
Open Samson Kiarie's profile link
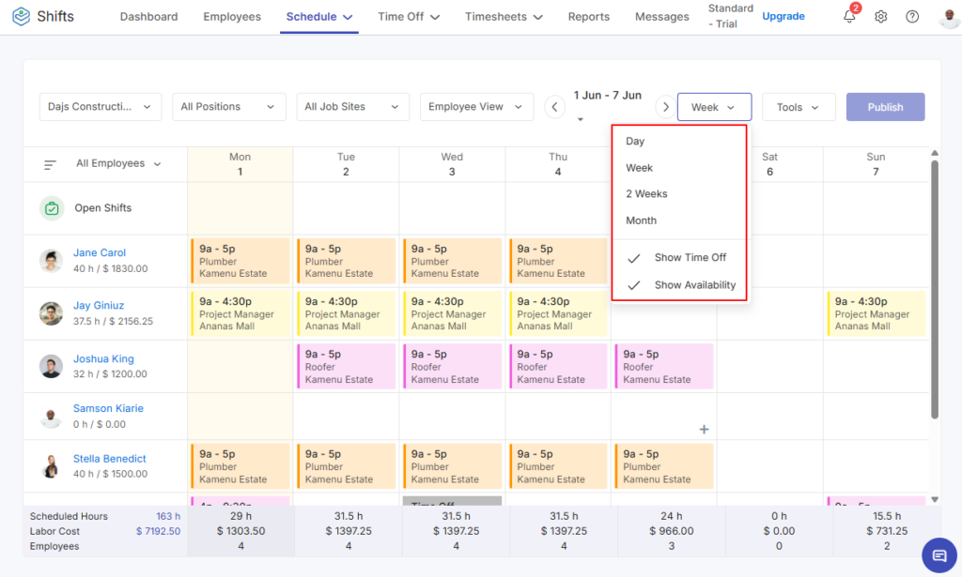(x=109, y=408)
